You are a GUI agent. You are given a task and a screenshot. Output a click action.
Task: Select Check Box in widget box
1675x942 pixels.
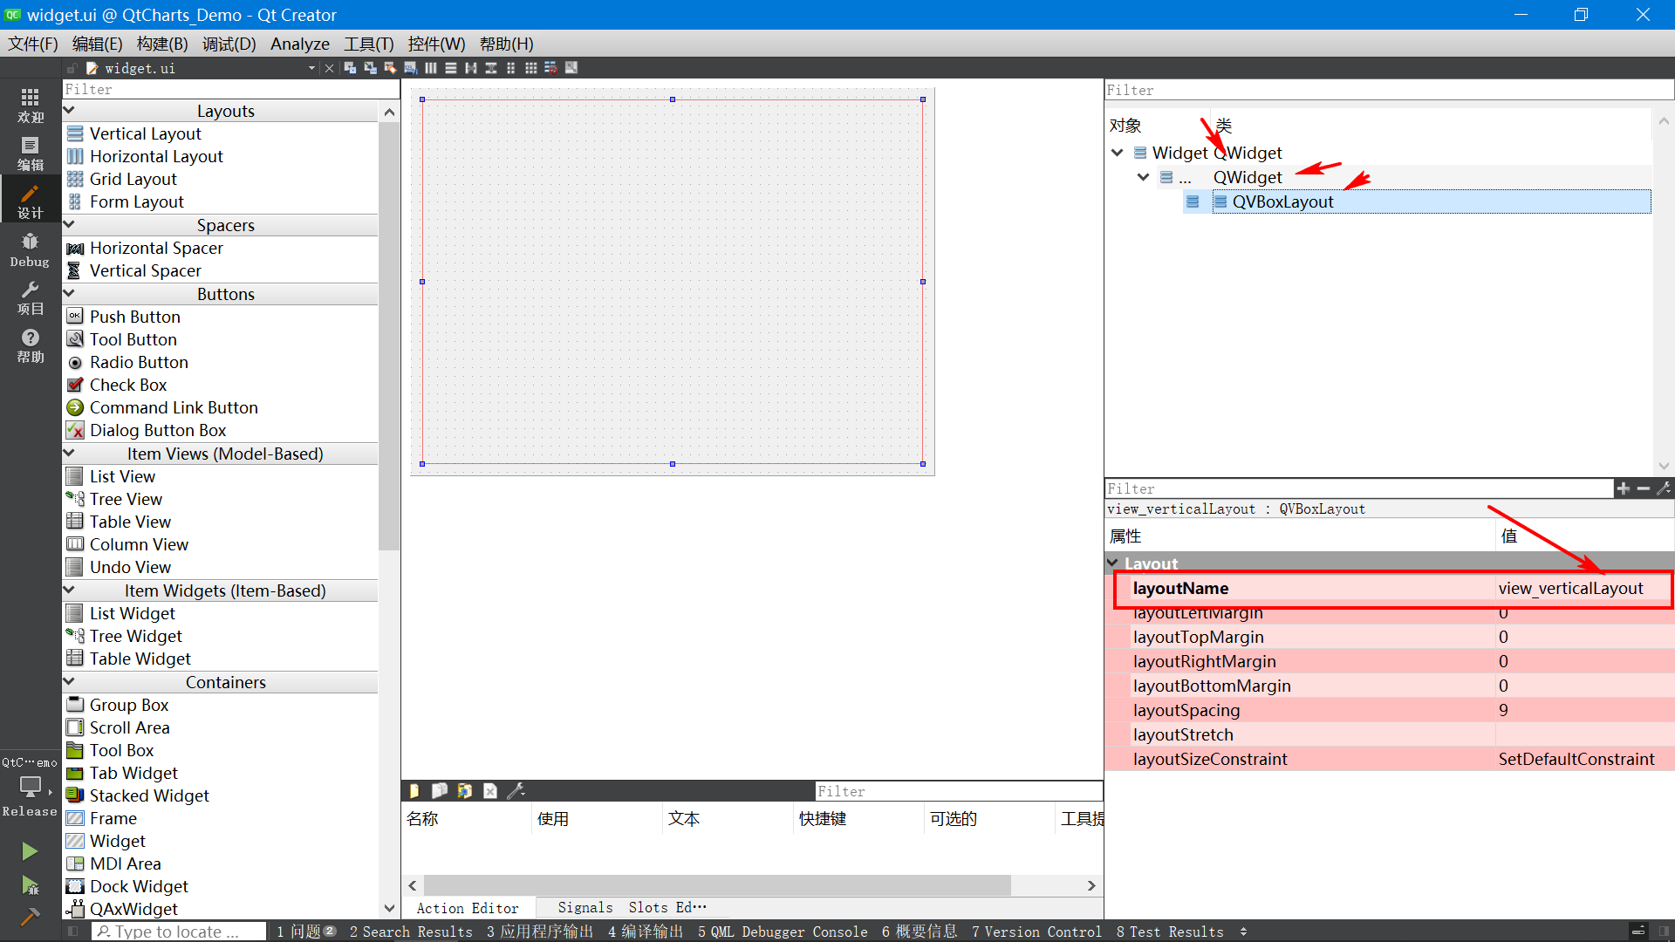click(x=127, y=385)
